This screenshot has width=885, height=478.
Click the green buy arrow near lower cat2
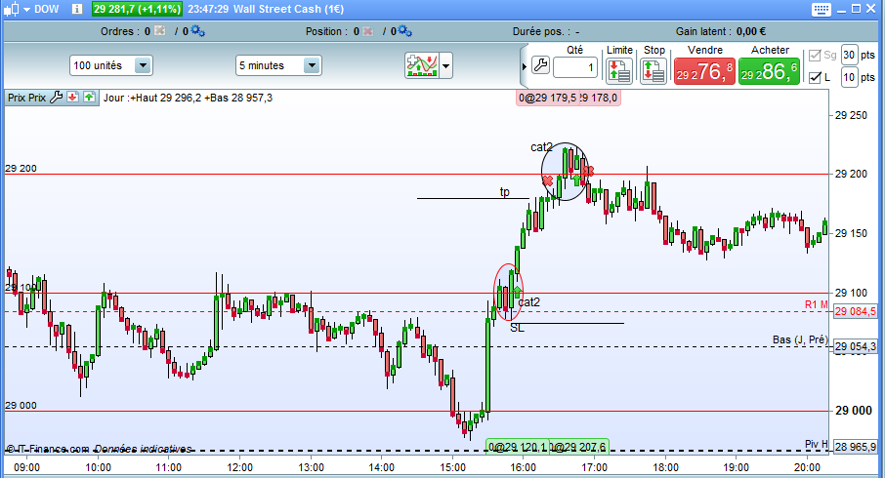pyautogui.click(x=518, y=292)
